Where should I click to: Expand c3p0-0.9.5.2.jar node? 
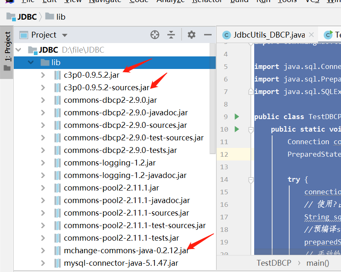click(43, 75)
